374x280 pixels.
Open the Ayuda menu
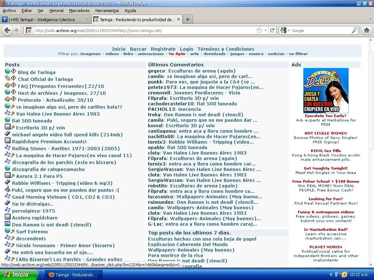130,11
